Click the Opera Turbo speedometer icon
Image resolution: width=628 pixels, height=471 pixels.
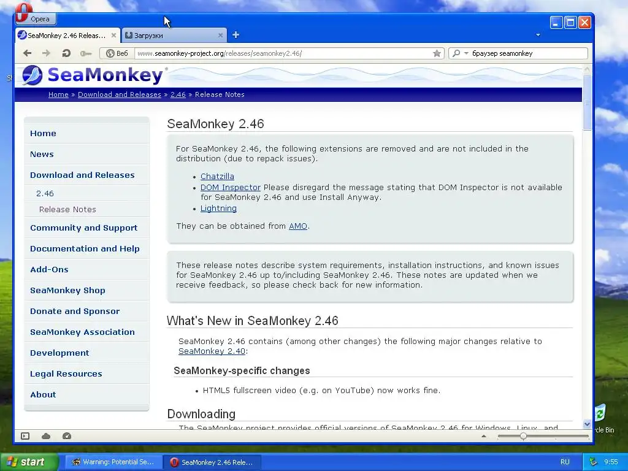(67, 436)
